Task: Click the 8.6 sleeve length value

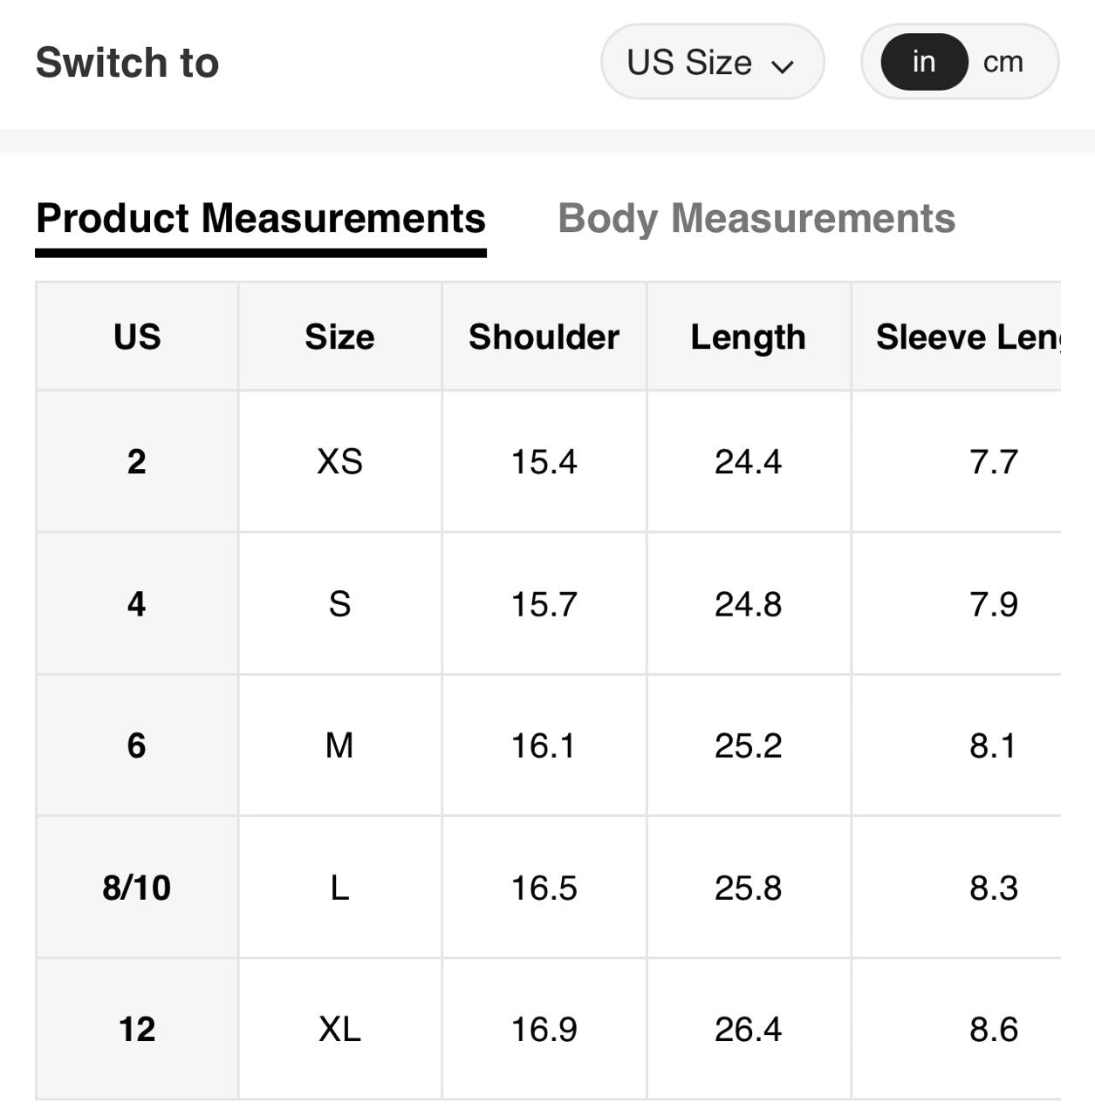Action: [993, 1029]
